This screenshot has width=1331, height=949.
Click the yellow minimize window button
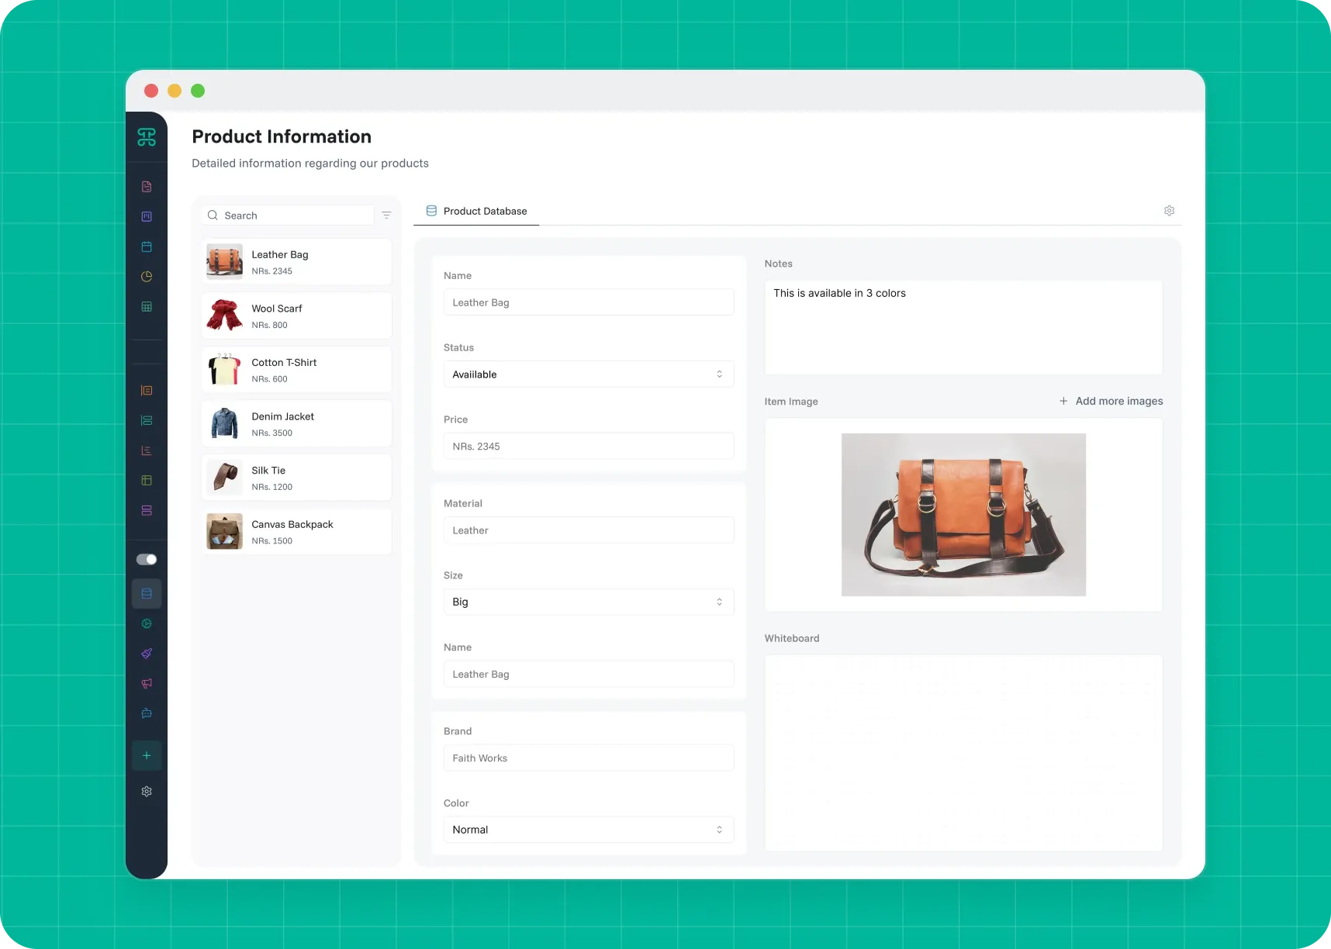click(x=175, y=91)
